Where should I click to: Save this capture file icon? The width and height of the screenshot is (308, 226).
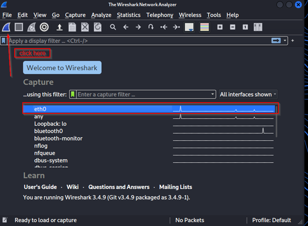pyautogui.click(x=72, y=27)
